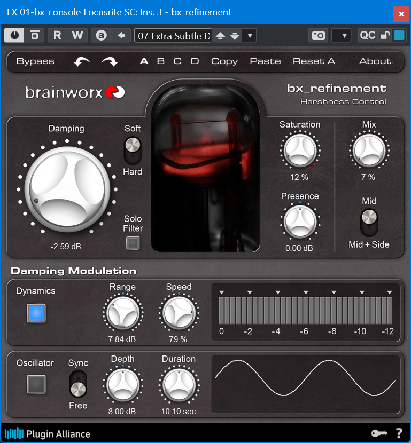The width and height of the screenshot is (411, 443).
Task: Click the Plugin Alliance logo
Action: click(48, 434)
